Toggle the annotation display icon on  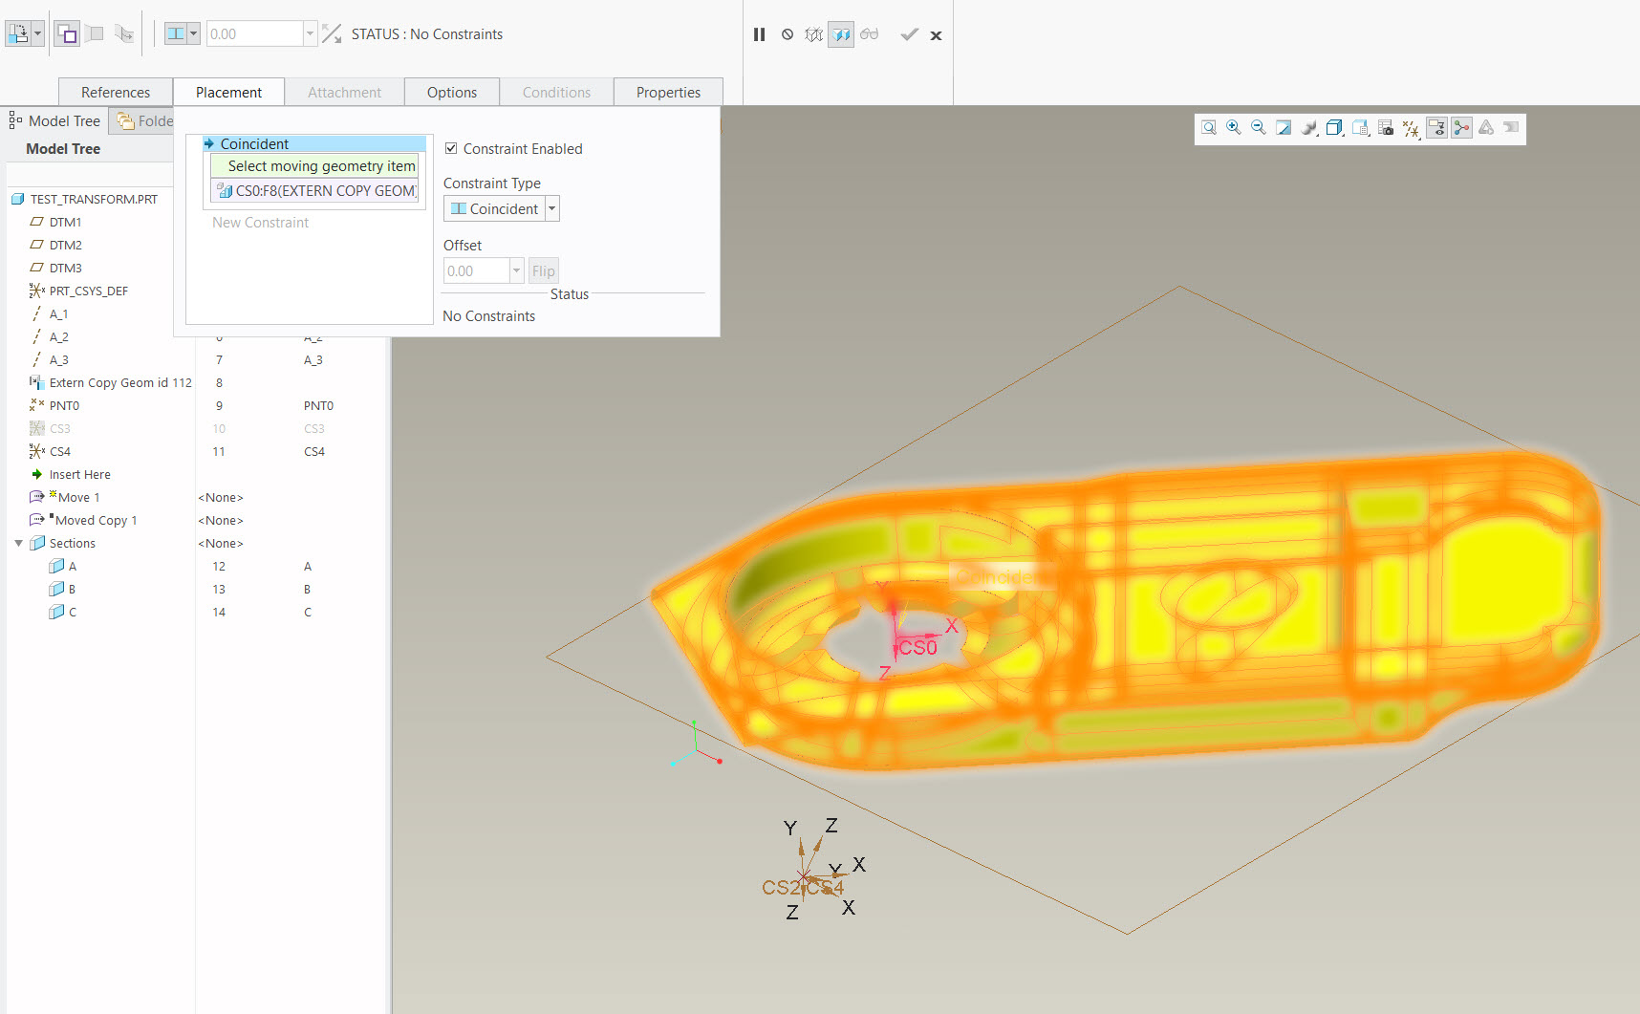[1436, 127]
